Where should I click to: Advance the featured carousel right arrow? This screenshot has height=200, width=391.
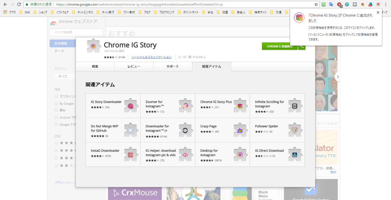tap(338, 77)
